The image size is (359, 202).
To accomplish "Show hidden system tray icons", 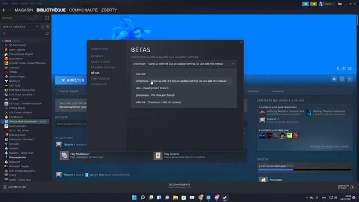I will coord(307,198).
